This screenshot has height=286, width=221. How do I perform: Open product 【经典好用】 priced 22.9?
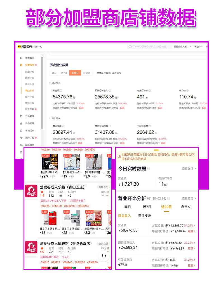pyautogui.click(x=50, y=166)
